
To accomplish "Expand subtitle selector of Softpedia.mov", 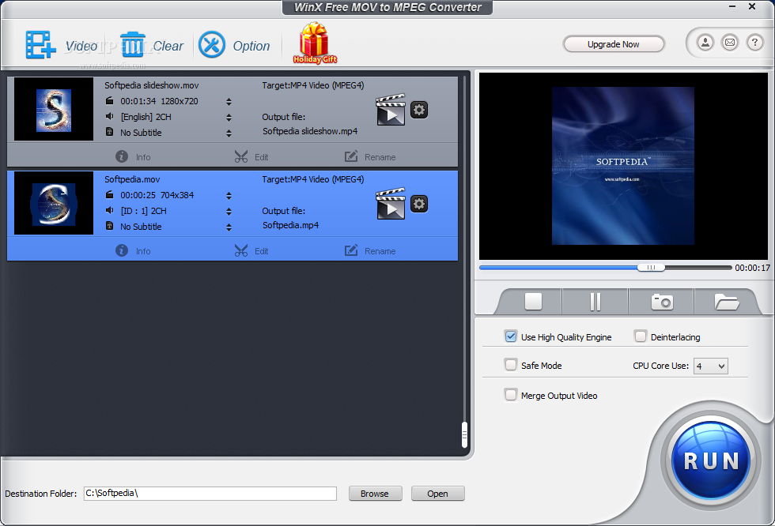I will [x=229, y=227].
